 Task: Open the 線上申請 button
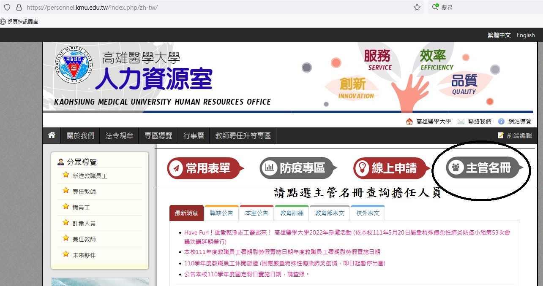pyautogui.click(x=392, y=168)
